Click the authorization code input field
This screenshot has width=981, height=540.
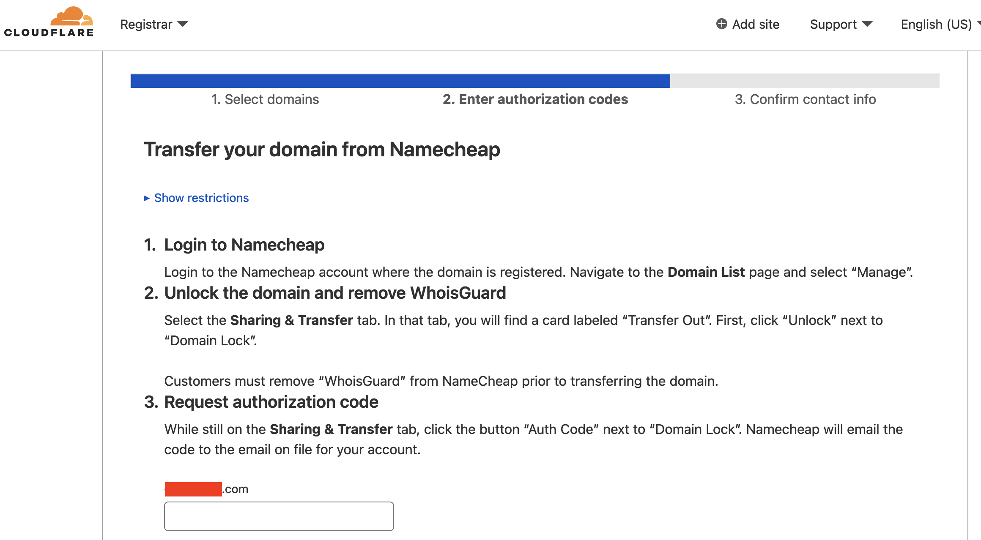(x=279, y=516)
